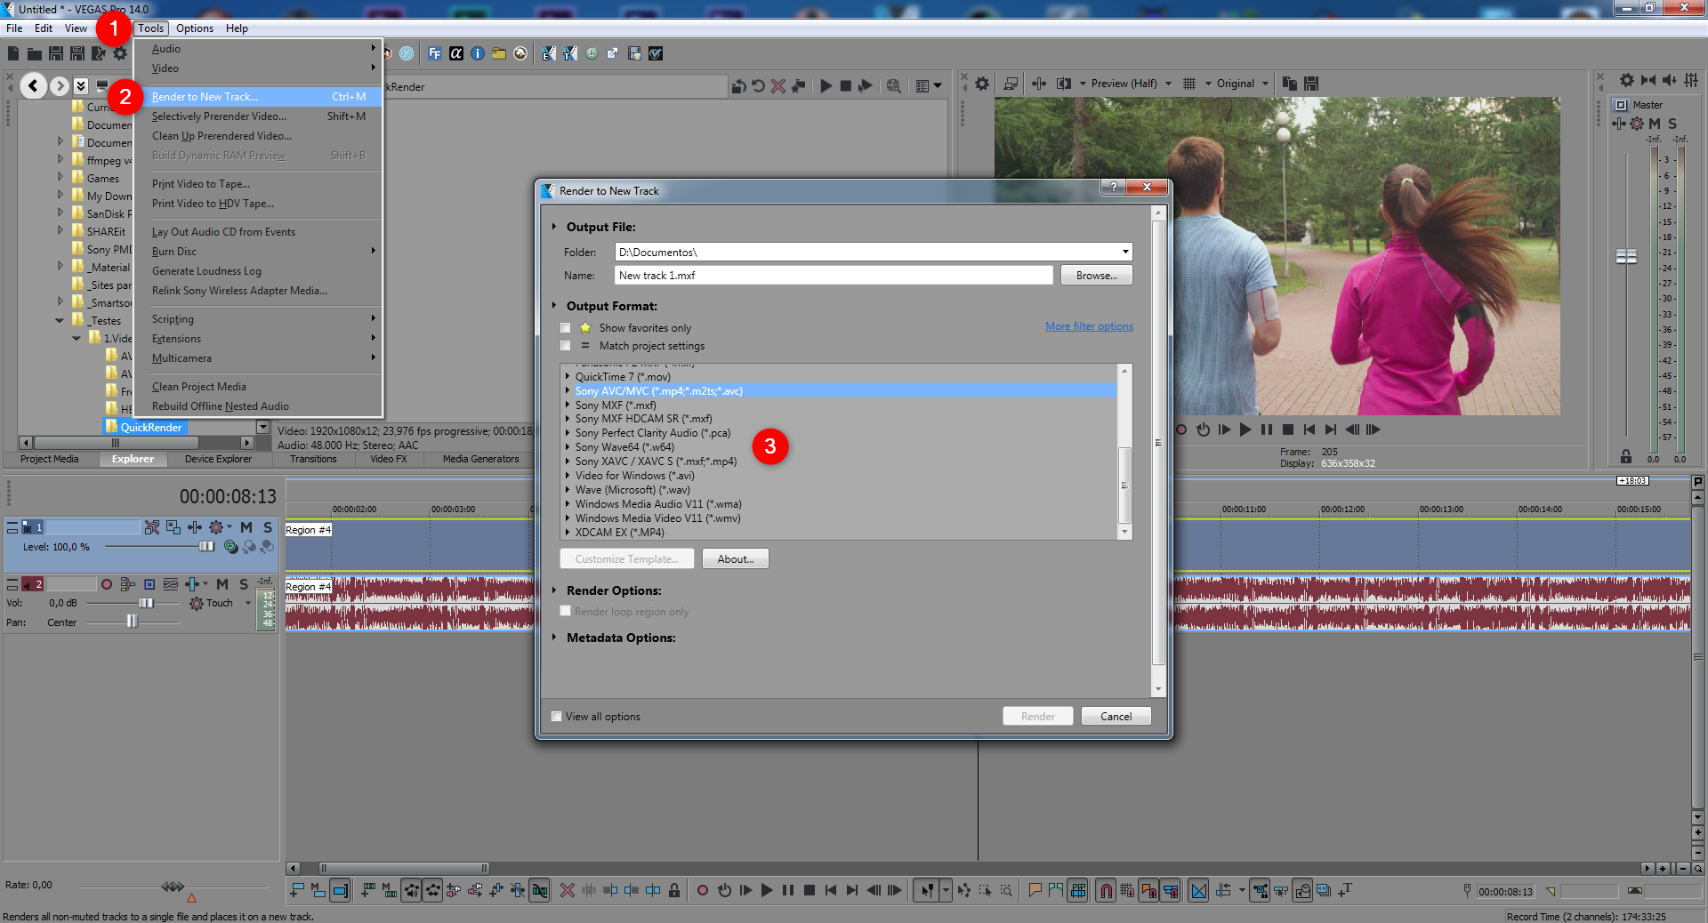The height and width of the screenshot is (923, 1708).
Task: Enable the 'Show favorites only' checkbox
Action: 566,328
